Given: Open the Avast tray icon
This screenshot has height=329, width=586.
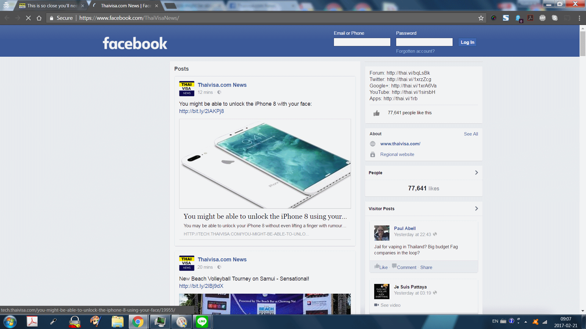Looking at the screenshot, I should click(x=535, y=321).
